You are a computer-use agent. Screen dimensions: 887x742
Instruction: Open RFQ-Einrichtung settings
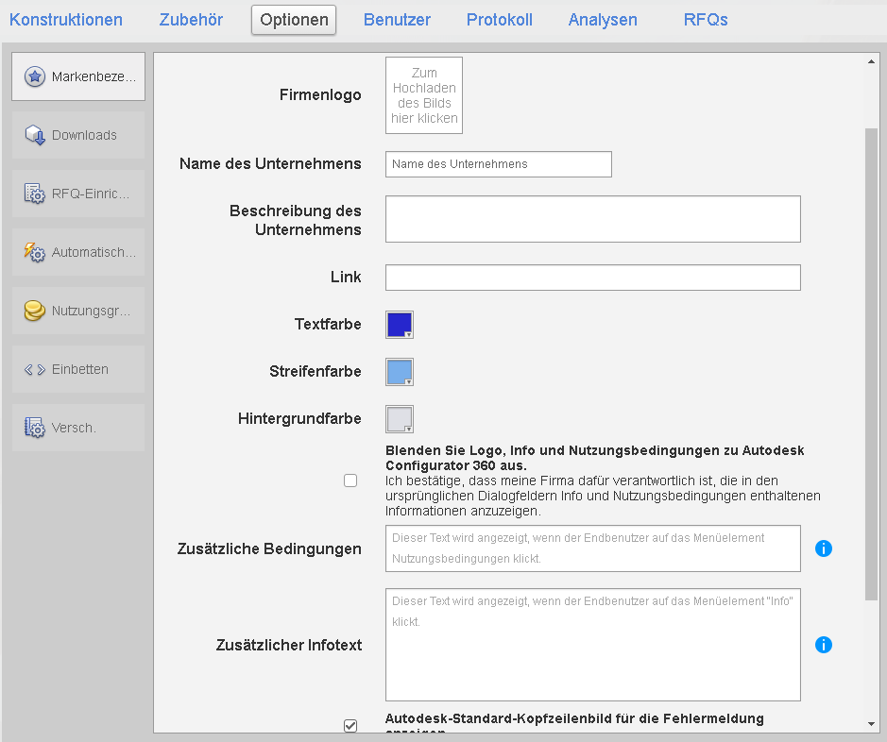(77, 194)
